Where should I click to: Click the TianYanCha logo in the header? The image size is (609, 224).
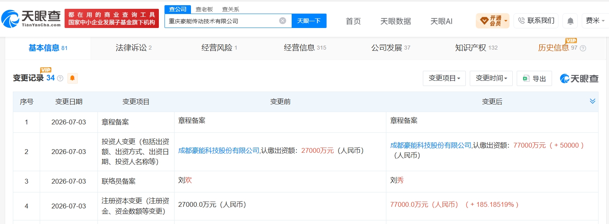coord(31,18)
